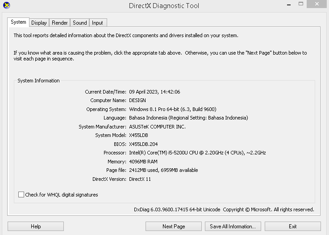Image resolution: width=329 pixels, height=235 pixels.
Task: Click 'ASUSTeK COMPUTER INC.' manufacturer value
Action: click(158, 127)
